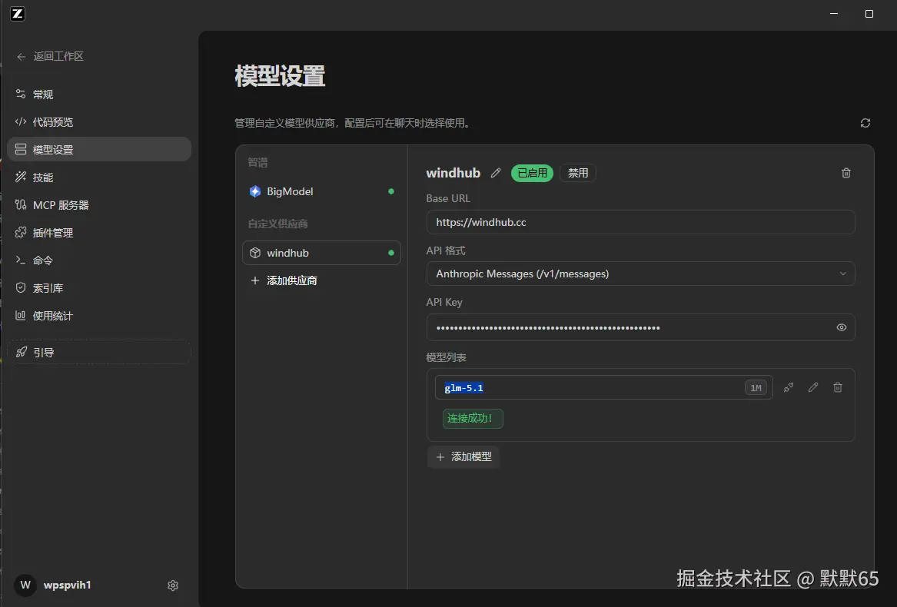Image resolution: width=897 pixels, height=607 pixels.
Task: Delete windhub provider with trash icon
Action: pyautogui.click(x=846, y=173)
